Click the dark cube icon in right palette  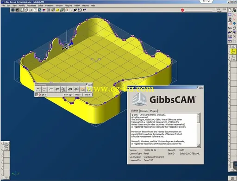pos(234,10)
